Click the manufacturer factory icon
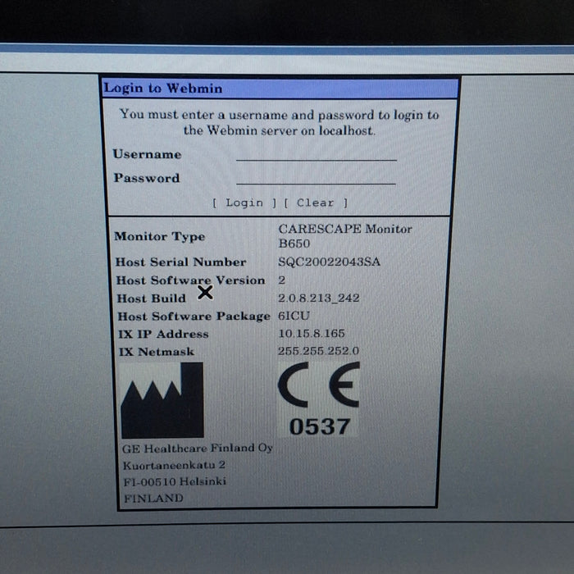The width and height of the screenshot is (574, 574). [x=162, y=400]
